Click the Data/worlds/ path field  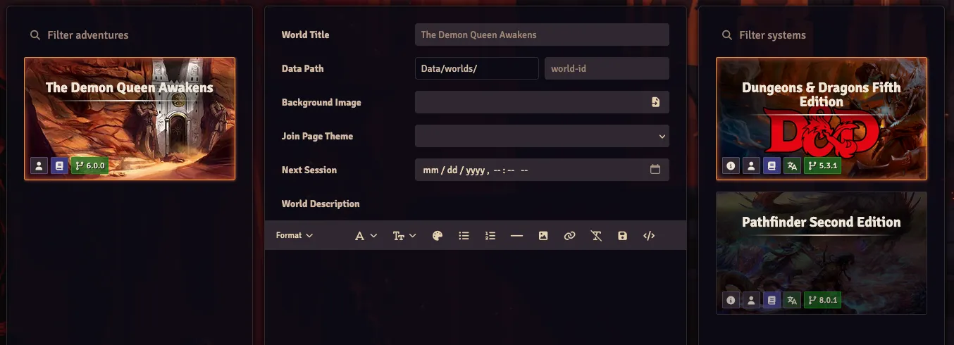coord(477,68)
